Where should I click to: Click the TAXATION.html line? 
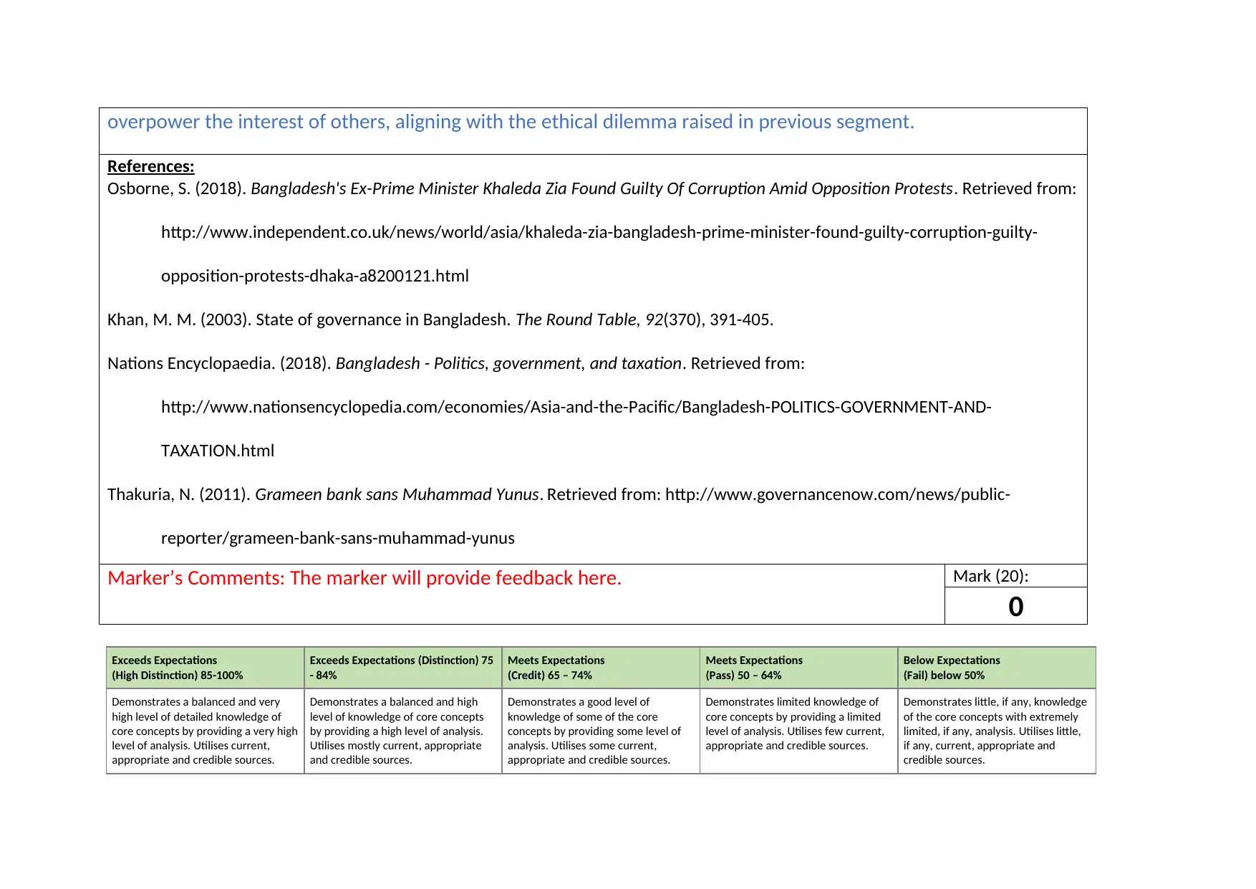(217, 451)
